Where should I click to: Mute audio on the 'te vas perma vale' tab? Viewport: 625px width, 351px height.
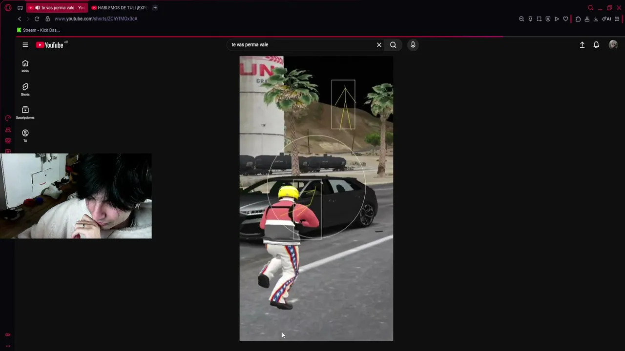37,8
